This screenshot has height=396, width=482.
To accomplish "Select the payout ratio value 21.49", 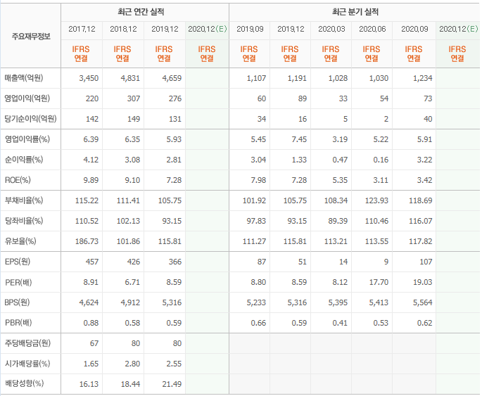I will click(x=172, y=384).
